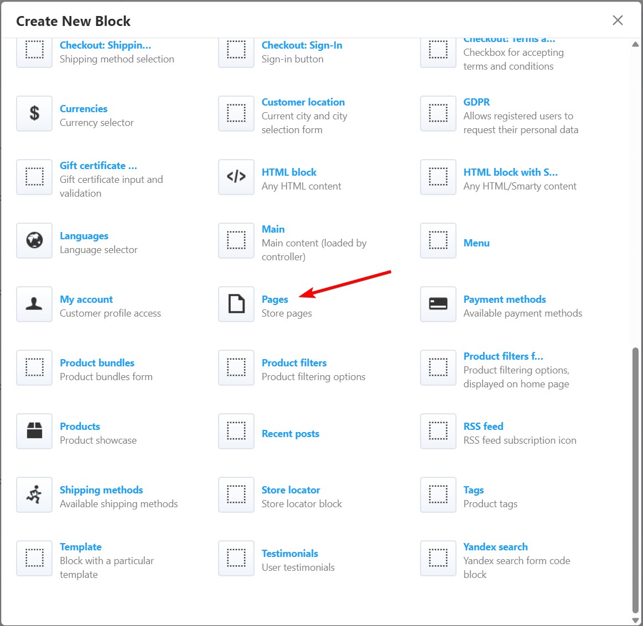Click the Menu block placeholder icon

pos(438,240)
